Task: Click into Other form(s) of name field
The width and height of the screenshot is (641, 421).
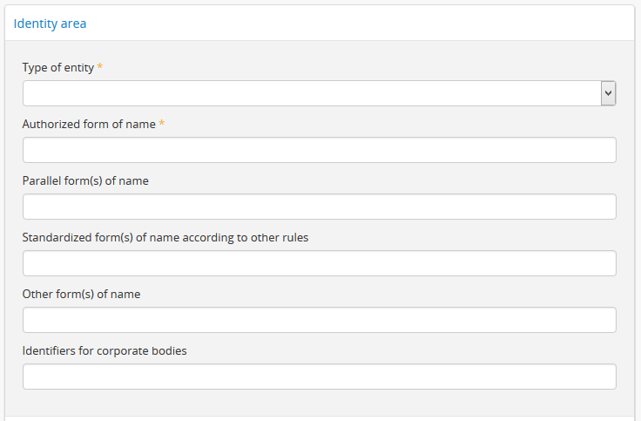Action: click(x=319, y=320)
